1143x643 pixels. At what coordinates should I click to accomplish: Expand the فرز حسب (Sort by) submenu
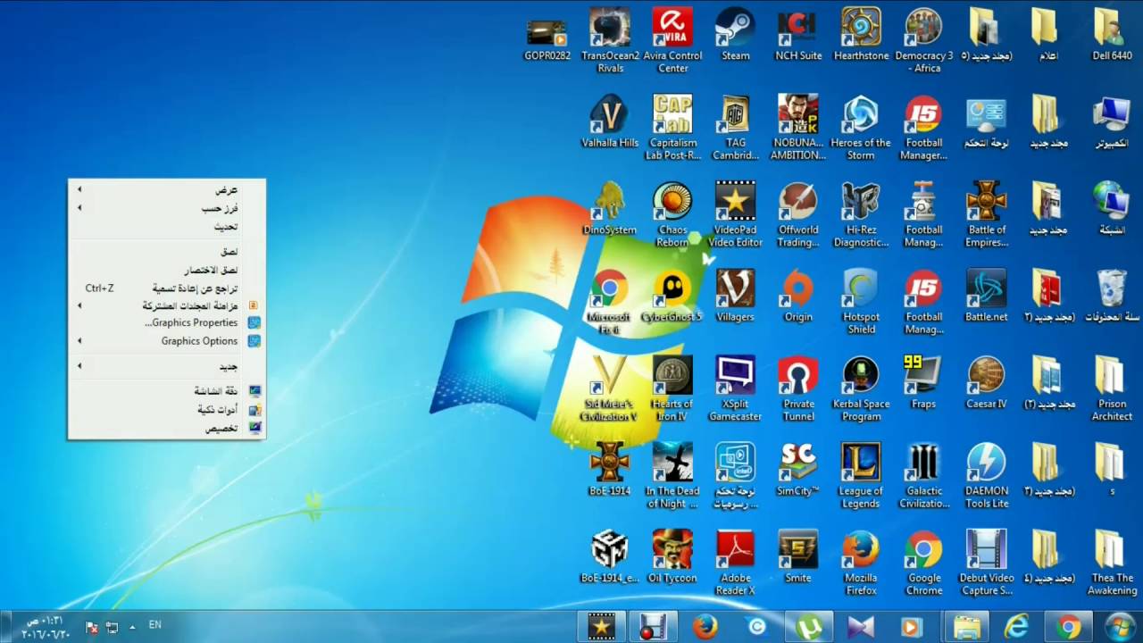(166, 208)
